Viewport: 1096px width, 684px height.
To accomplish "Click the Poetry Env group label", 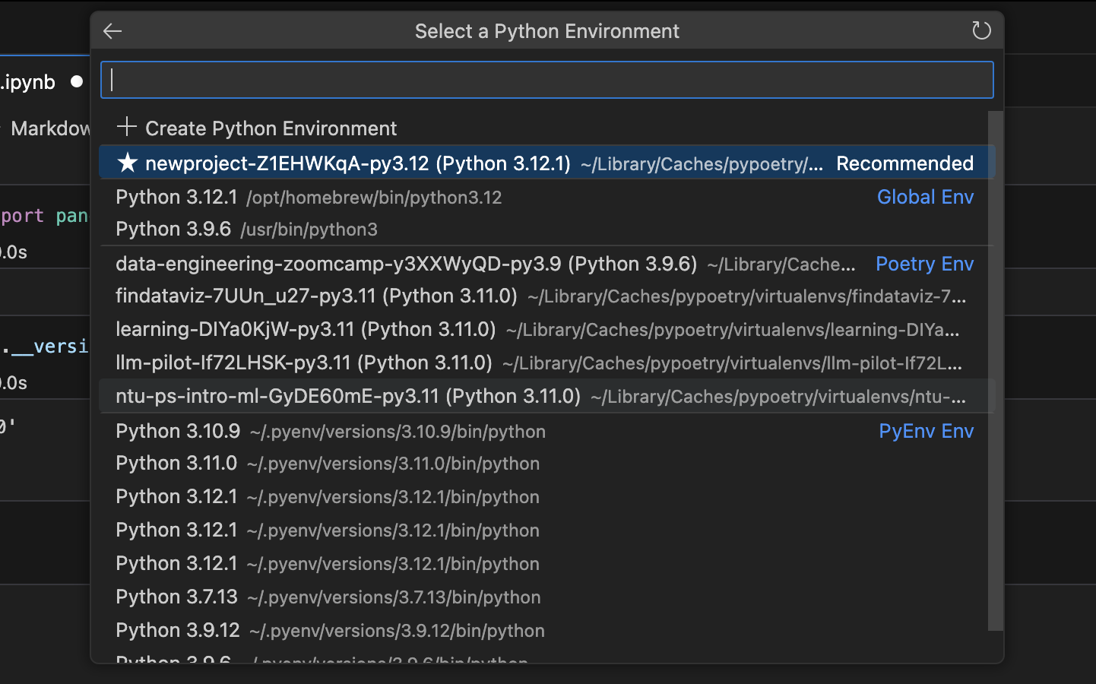I will coord(924,264).
